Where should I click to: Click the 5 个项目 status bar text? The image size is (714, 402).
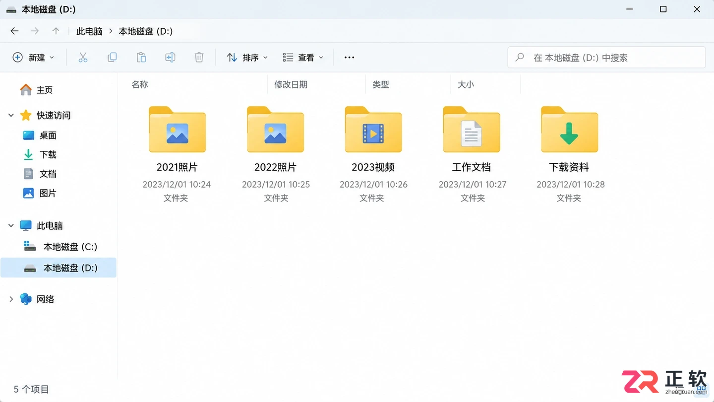pos(31,389)
